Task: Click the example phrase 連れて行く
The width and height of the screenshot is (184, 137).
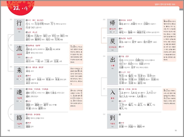Action: [x=31, y=93]
